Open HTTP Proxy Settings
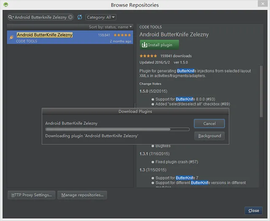The width and height of the screenshot is (270, 221). tap(32, 195)
